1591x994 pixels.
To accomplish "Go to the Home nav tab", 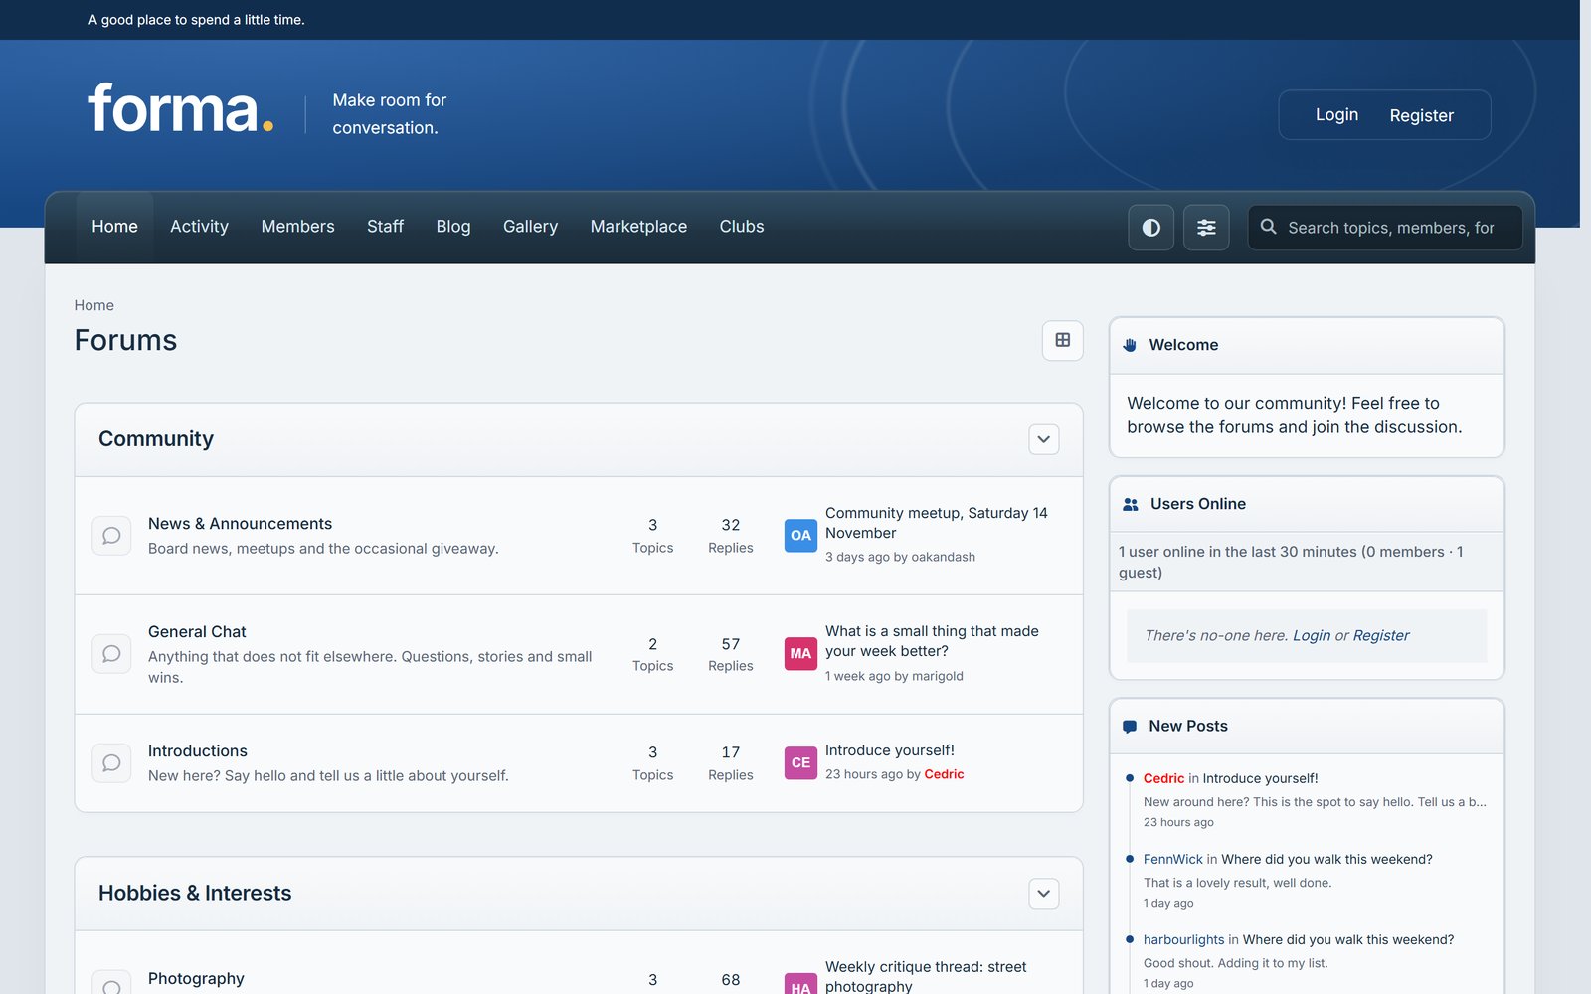I will [114, 227].
